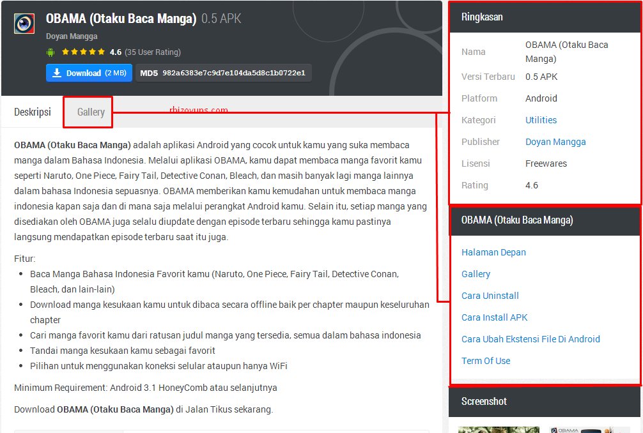This screenshot has height=433, width=643.
Task: Open the Doyan Mangga publisher link
Action: tap(555, 142)
